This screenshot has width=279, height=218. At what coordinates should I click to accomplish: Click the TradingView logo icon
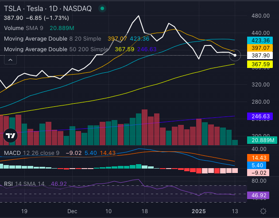pyautogui.click(x=9, y=136)
